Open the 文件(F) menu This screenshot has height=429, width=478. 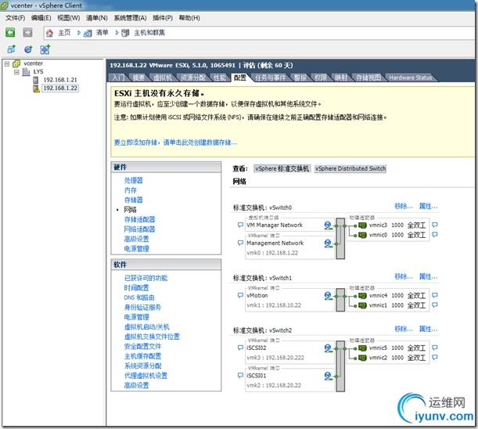[x=15, y=18]
